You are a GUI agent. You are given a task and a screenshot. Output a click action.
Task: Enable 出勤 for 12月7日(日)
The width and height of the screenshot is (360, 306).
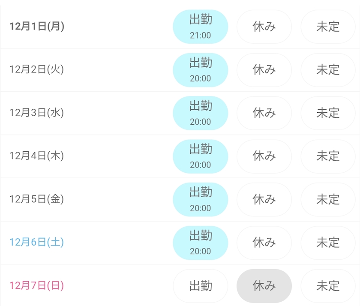200,286
